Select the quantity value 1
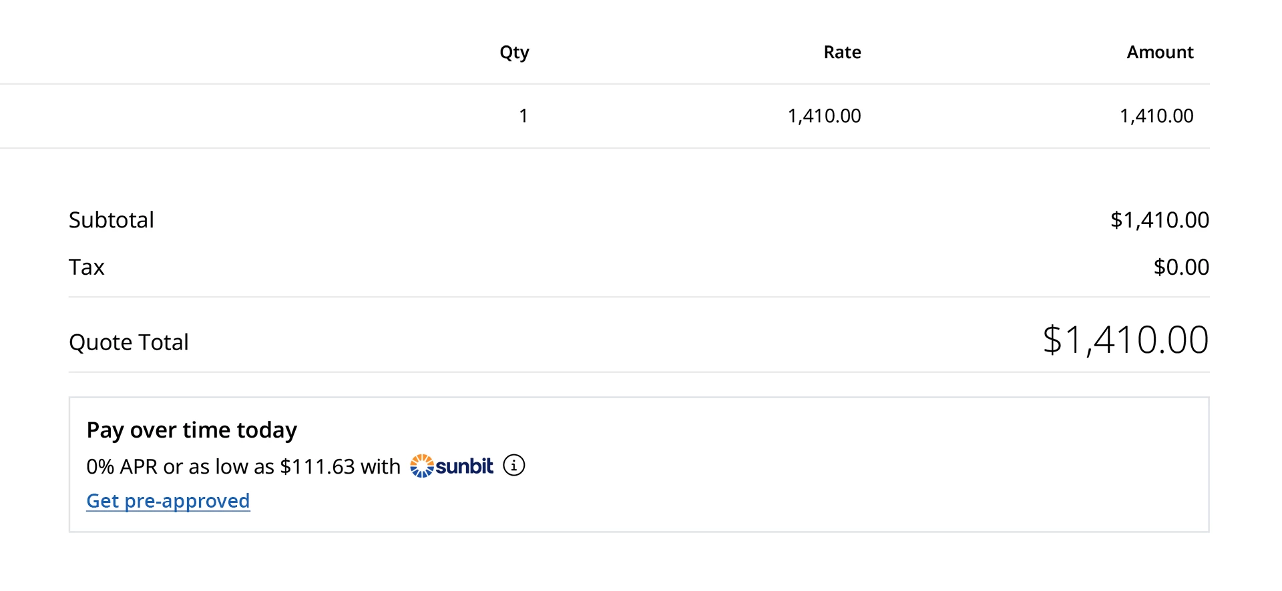This screenshot has height=591, width=1282. (523, 116)
